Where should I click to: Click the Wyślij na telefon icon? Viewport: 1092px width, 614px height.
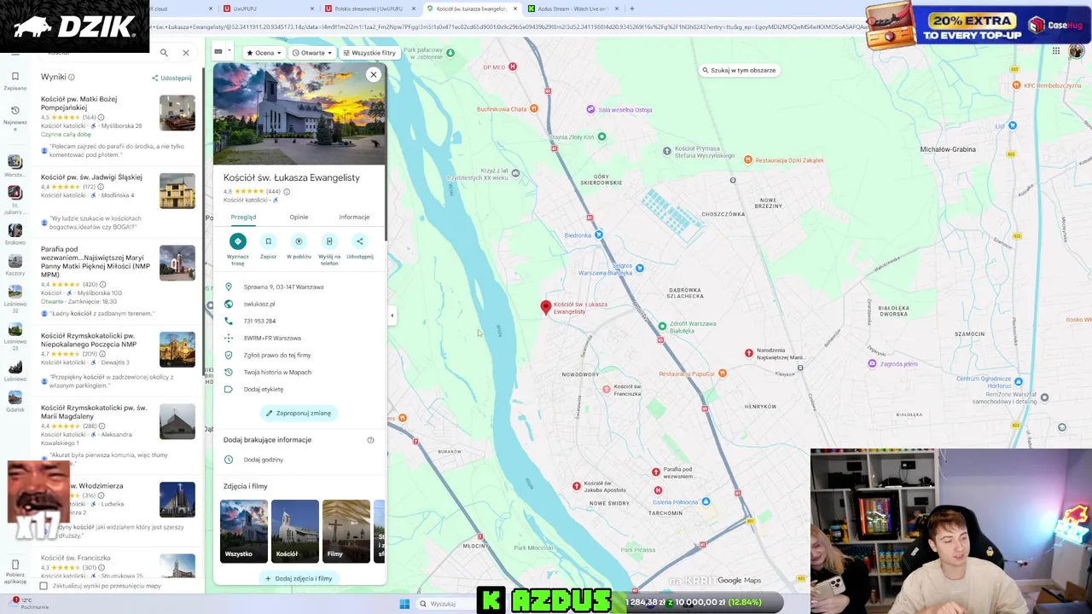329,241
